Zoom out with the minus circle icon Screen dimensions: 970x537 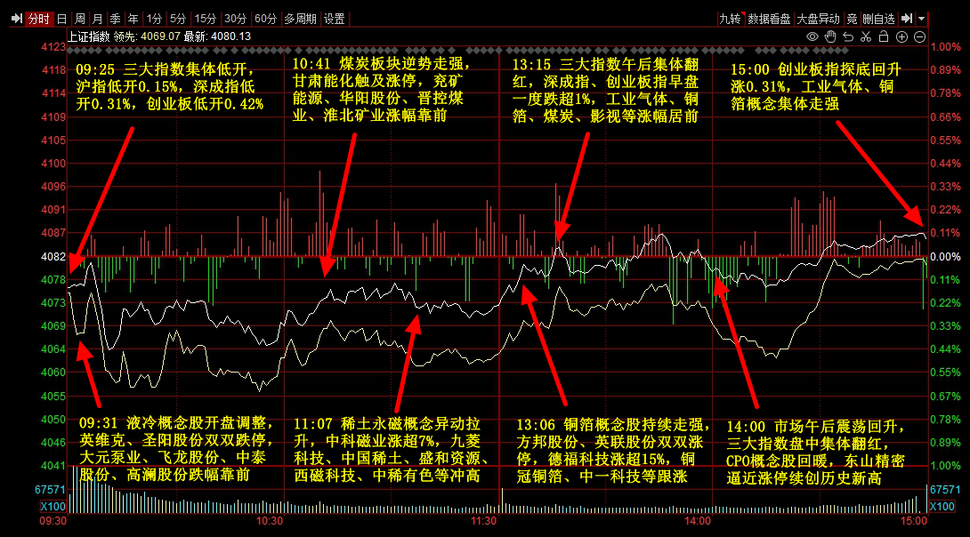tap(920, 36)
